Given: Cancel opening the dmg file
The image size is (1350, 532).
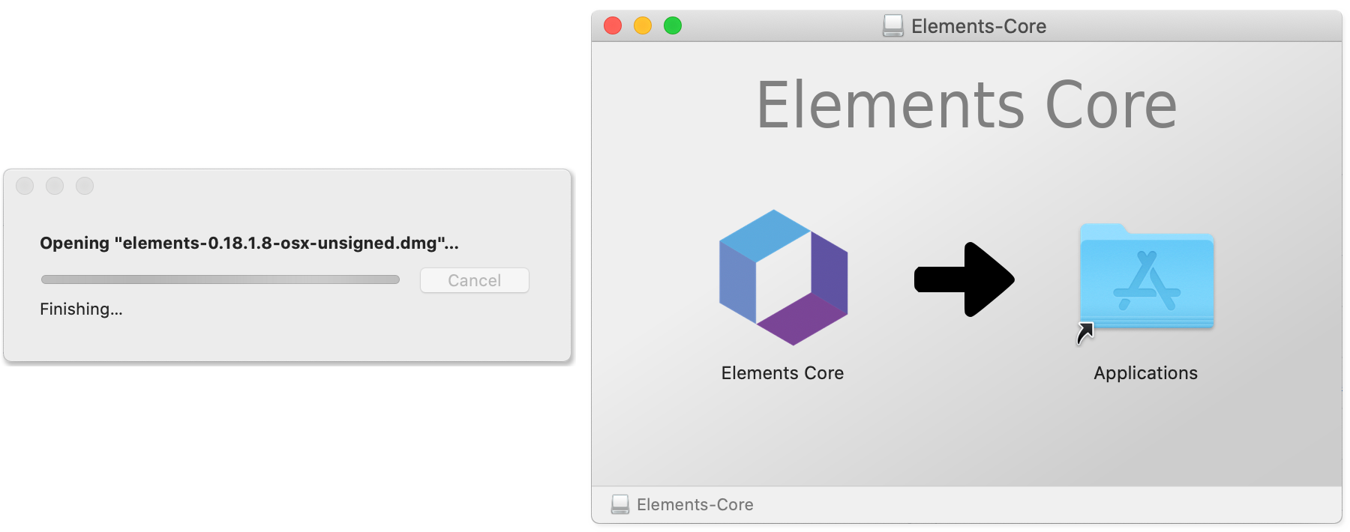Looking at the screenshot, I should point(474,280).
